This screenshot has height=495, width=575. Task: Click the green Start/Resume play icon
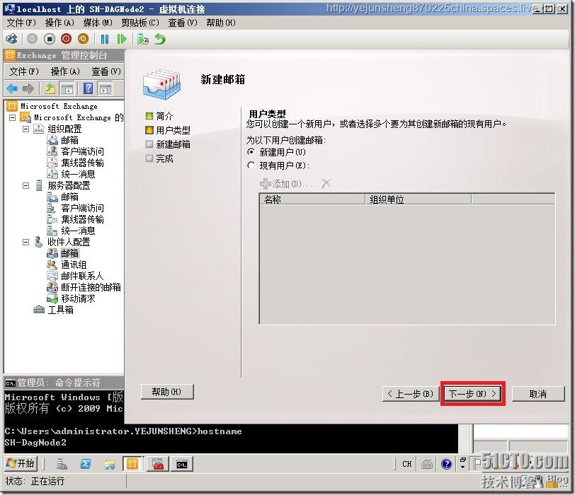[x=121, y=39]
